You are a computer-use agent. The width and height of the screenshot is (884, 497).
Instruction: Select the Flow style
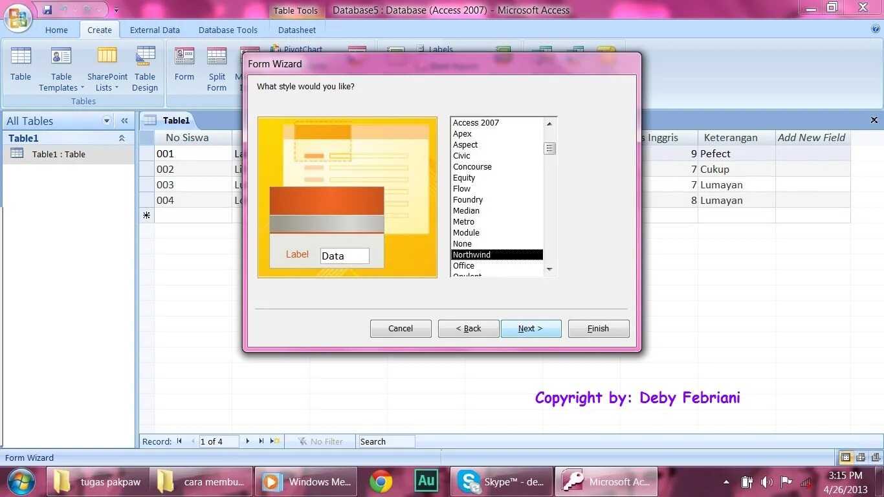[x=497, y=188]
